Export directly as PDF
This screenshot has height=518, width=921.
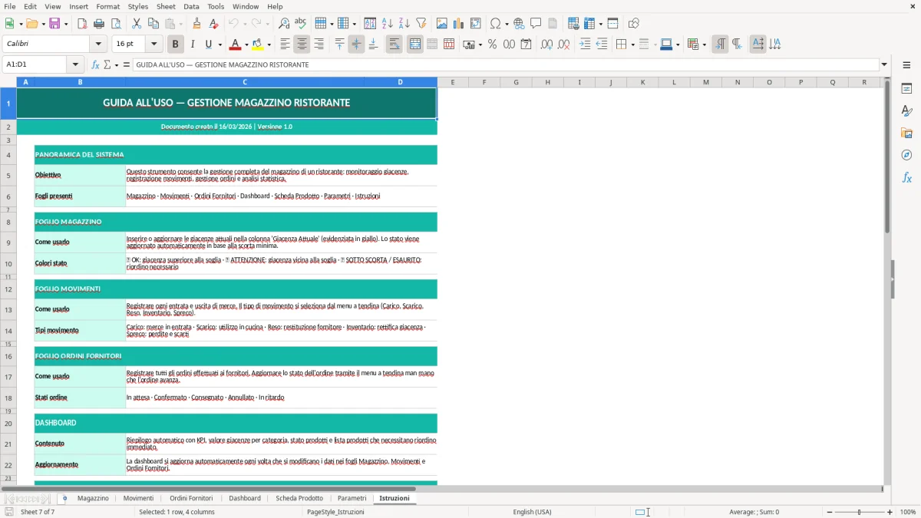[x=82, y=24]
